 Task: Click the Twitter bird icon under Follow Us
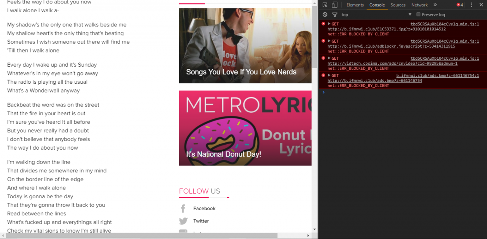pyautogui.click(x=183, y=221)
